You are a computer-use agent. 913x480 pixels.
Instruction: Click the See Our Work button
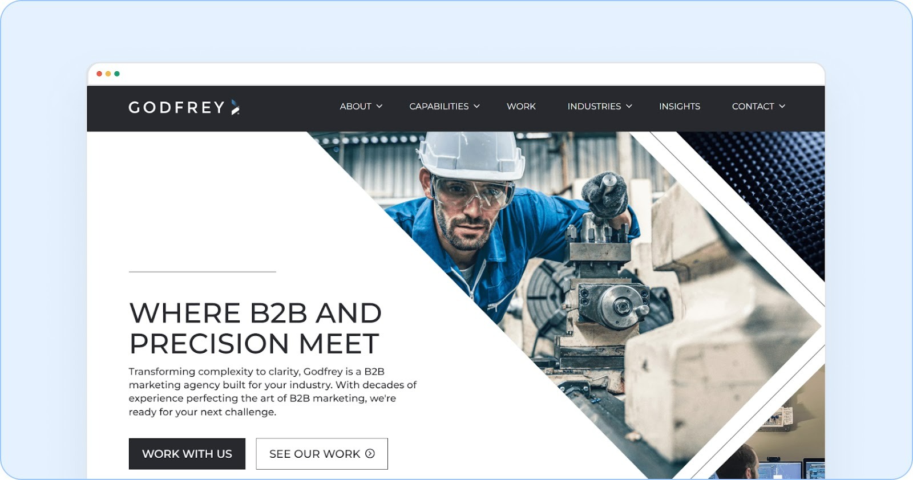point(322,454)
